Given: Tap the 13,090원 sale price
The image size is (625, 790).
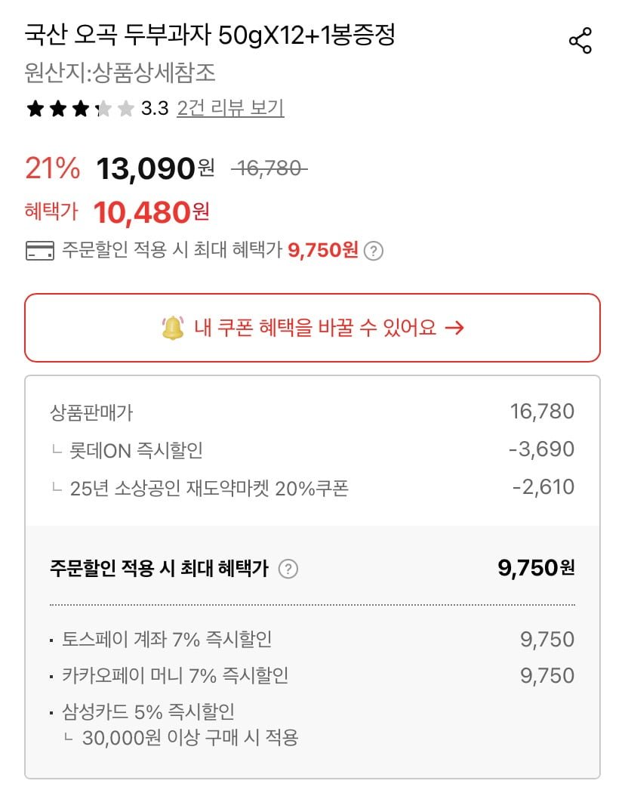Looking at the screenshot, I should (155, 169).
